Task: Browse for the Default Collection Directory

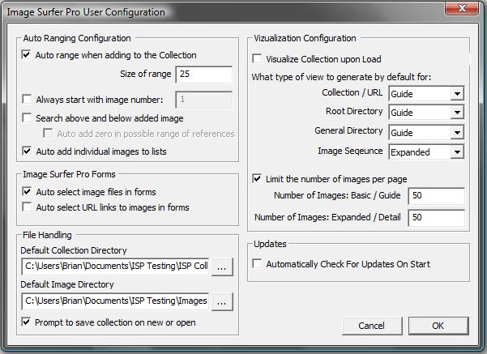Action: click(222, 267)
